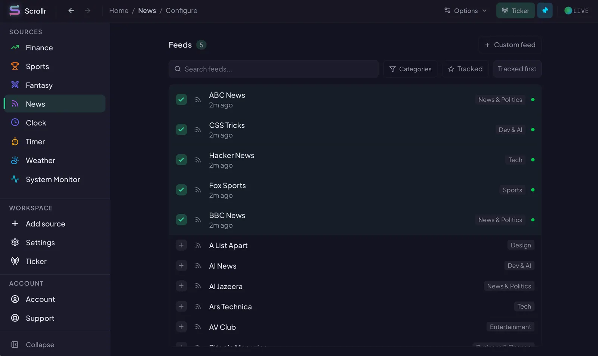Open the Options dropdown
Viewport: 598px width, 356px height.
pyautogui.click(x=465, y=10)
